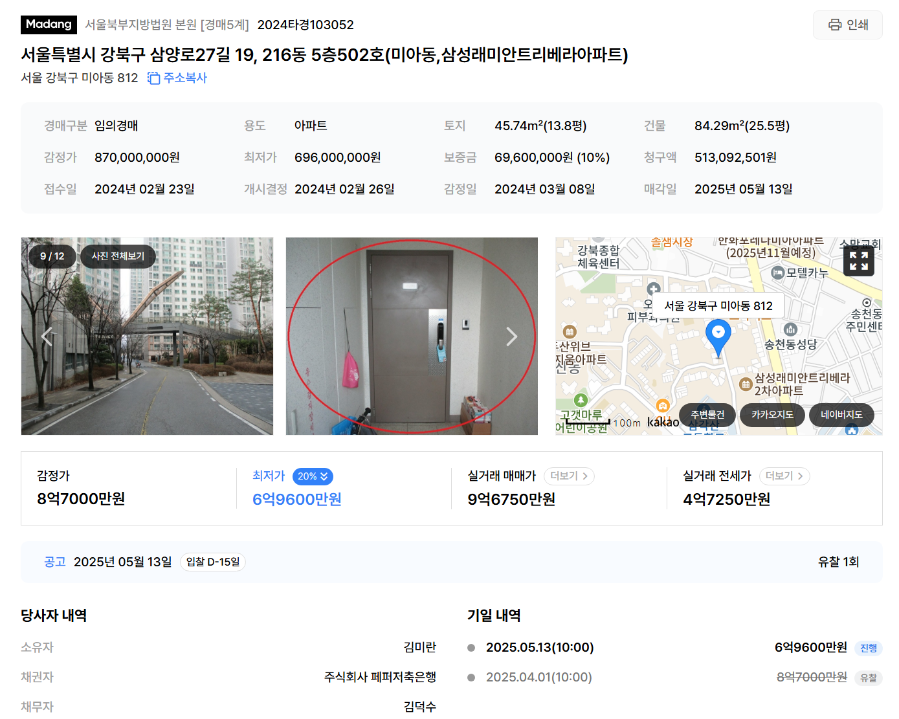This screenshot has height=719, width=899.
Task: Click the 입찰 D-15일 badge
Action: pos(213,562)
